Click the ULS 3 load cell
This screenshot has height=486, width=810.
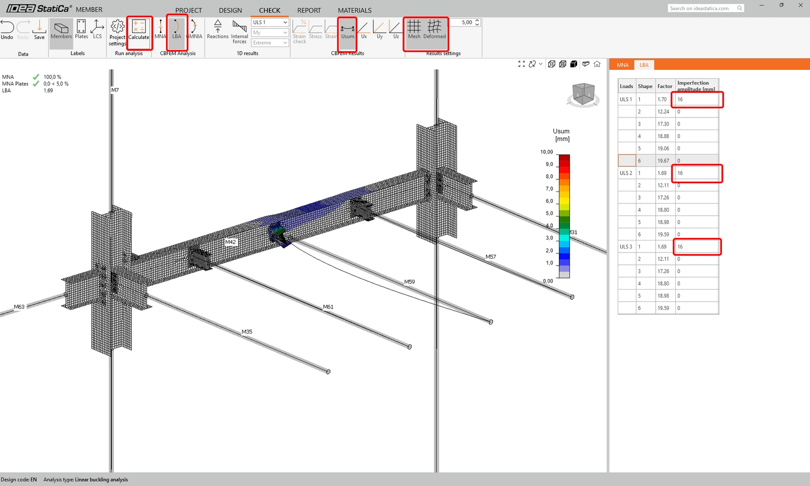627,247
